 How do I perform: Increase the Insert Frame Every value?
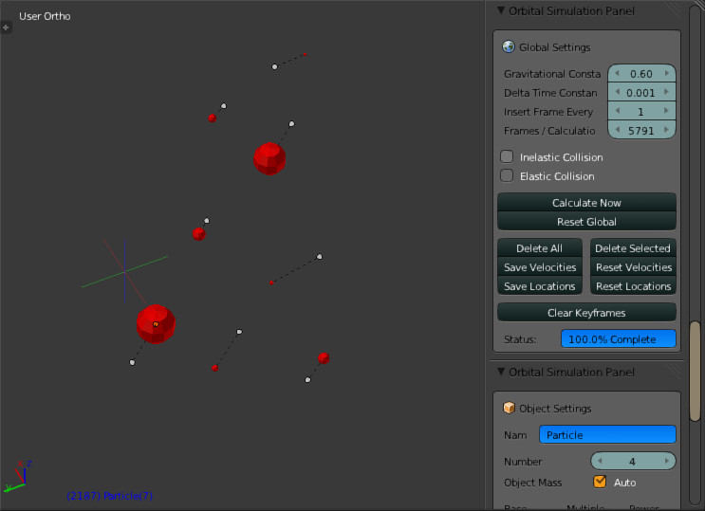point(667,111)
